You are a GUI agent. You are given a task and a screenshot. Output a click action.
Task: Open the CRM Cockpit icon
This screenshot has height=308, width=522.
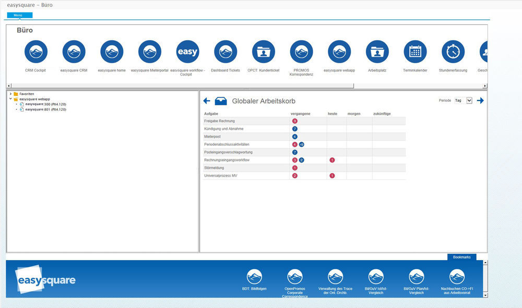pos(35,52)
